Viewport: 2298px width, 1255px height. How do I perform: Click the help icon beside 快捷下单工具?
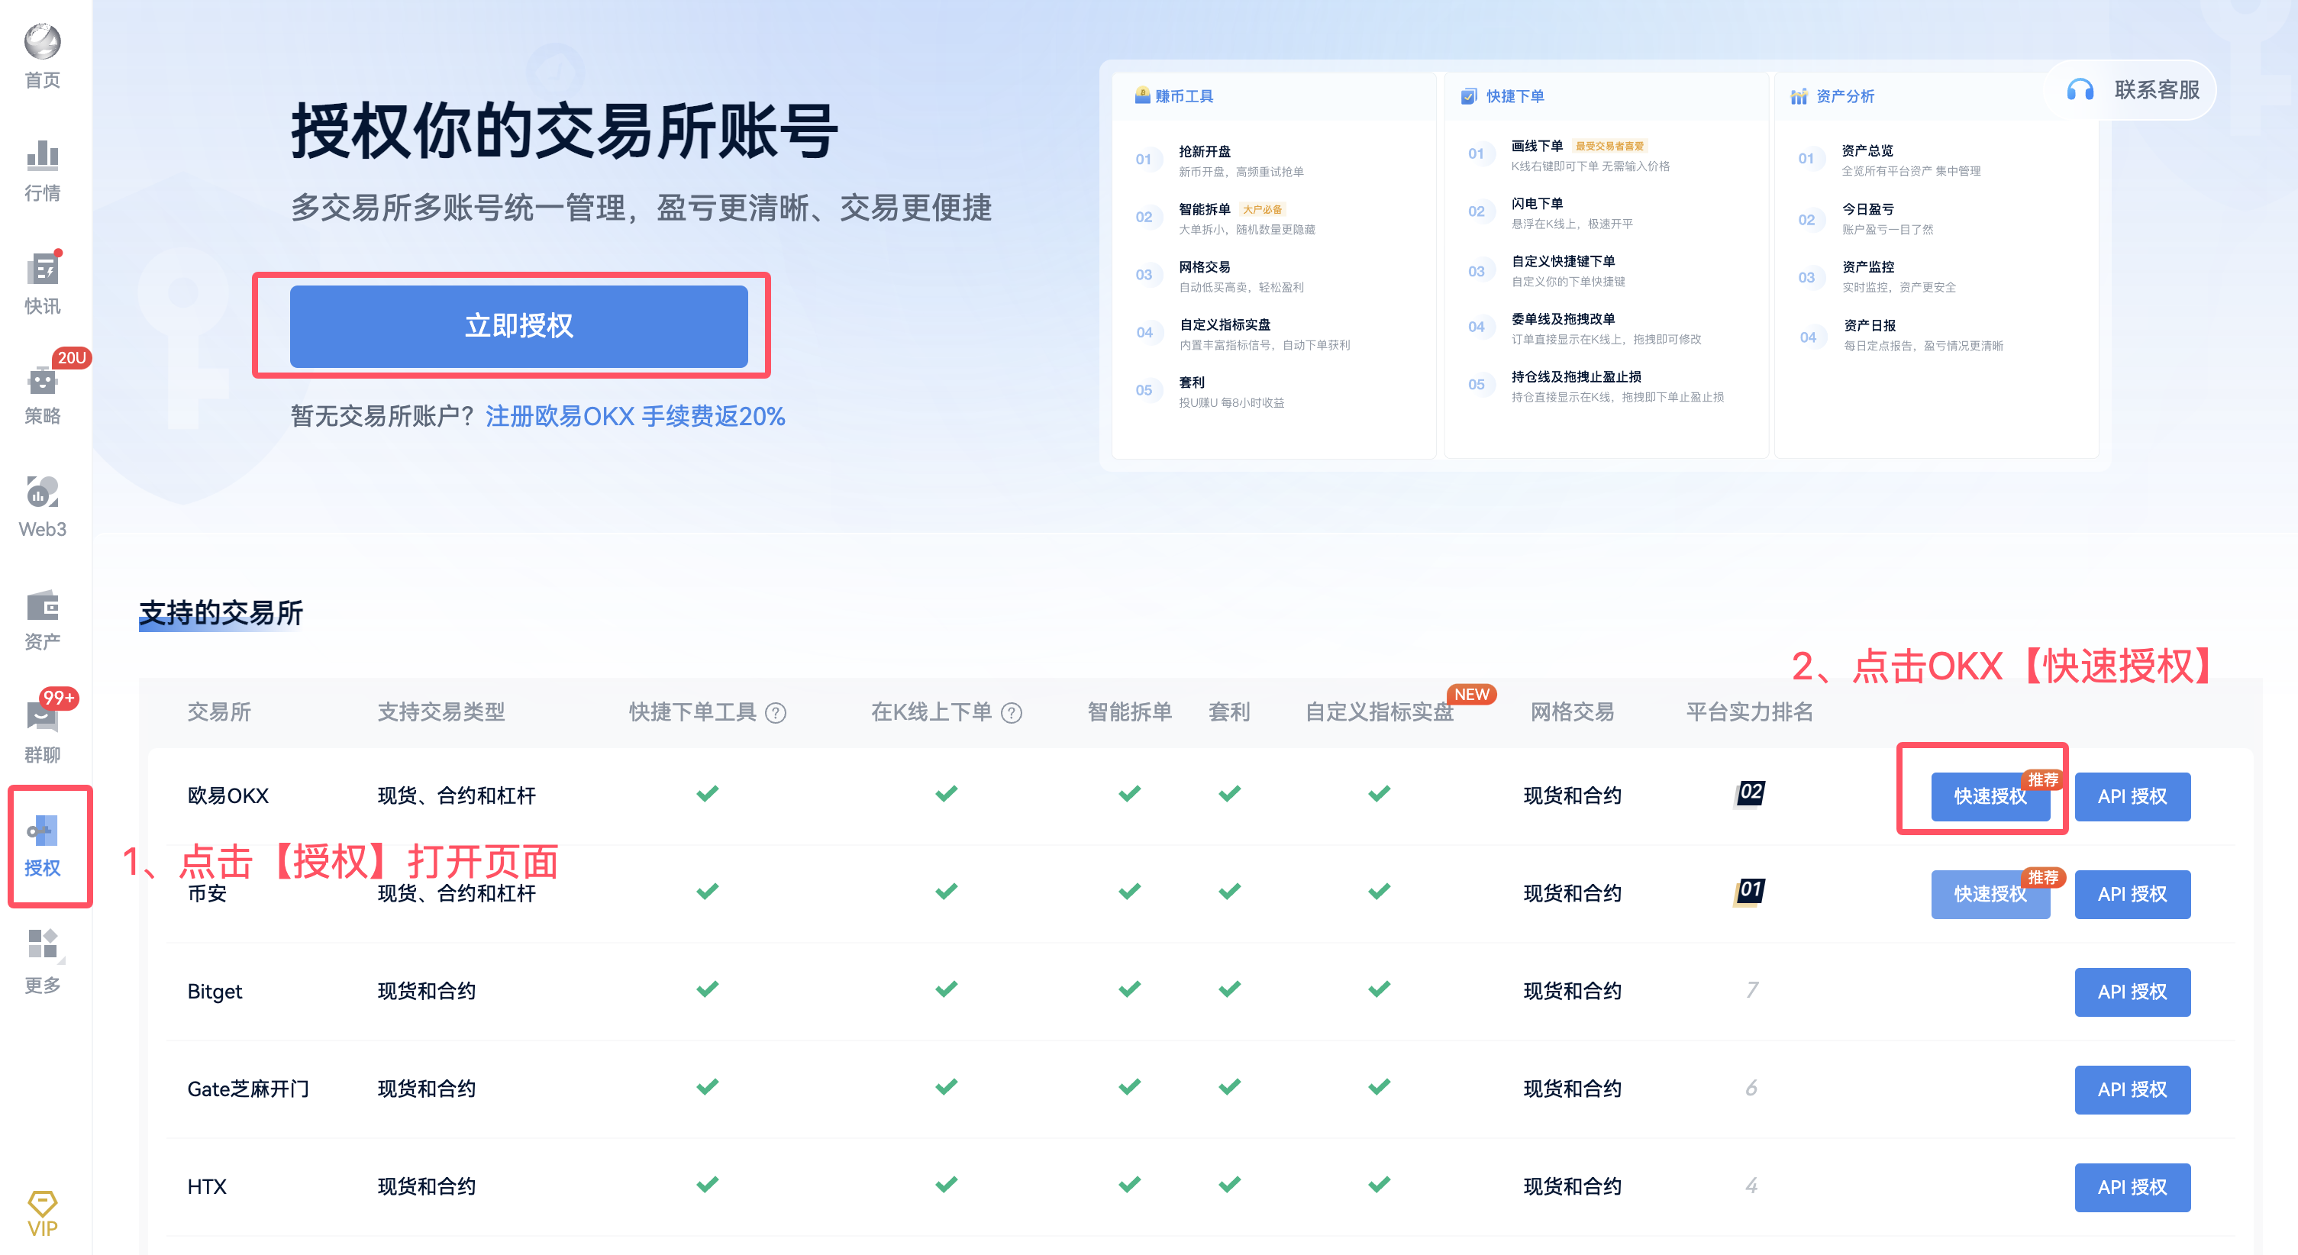point(776,713)
